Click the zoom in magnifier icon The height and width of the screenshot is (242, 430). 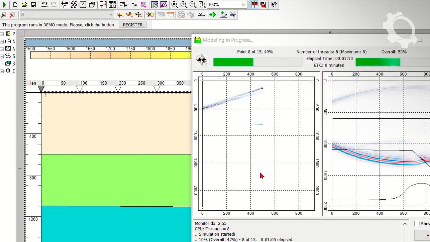tap(184, 5)
